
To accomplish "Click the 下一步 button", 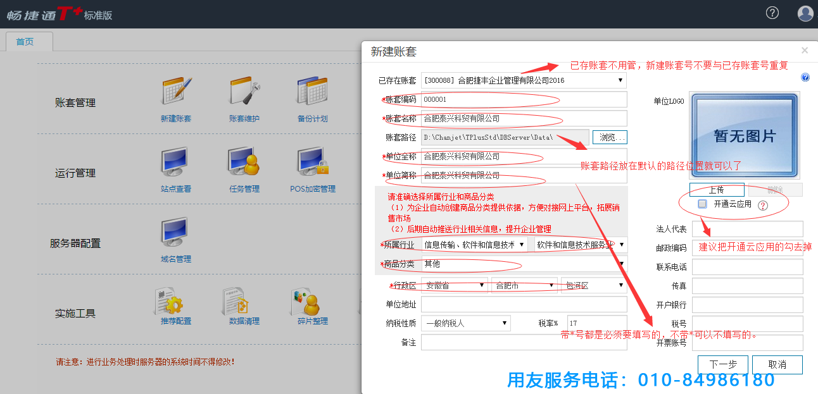I will 723,365.
